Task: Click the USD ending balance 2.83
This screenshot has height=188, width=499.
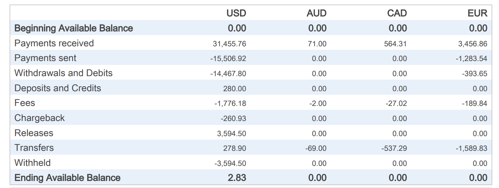Action: tap(237, 178)
